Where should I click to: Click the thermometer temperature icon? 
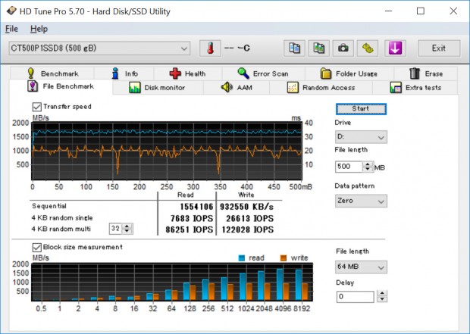[x=211, y=48]
